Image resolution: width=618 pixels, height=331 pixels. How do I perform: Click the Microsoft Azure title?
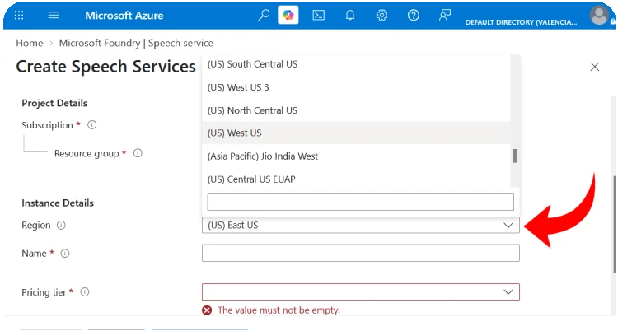(x=124, y=16)
